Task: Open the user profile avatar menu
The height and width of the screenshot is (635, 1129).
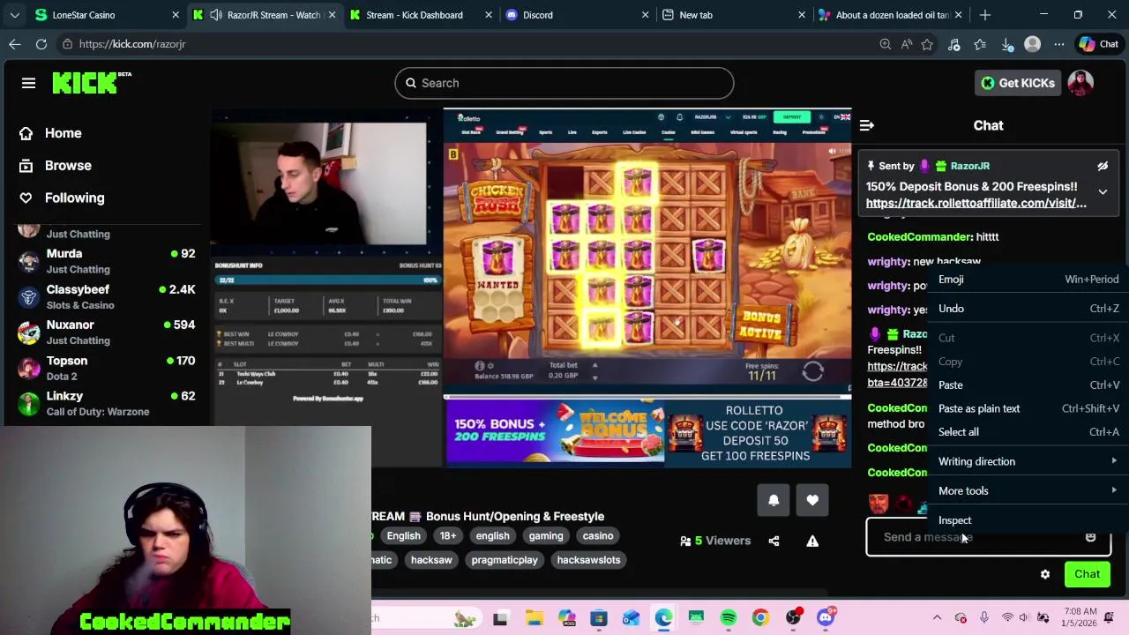Action: (1080, 83)
